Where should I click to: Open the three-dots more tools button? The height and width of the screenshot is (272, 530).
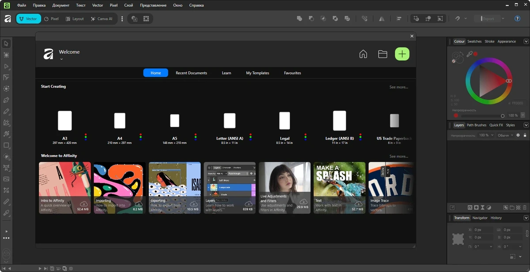pos(6,238)
